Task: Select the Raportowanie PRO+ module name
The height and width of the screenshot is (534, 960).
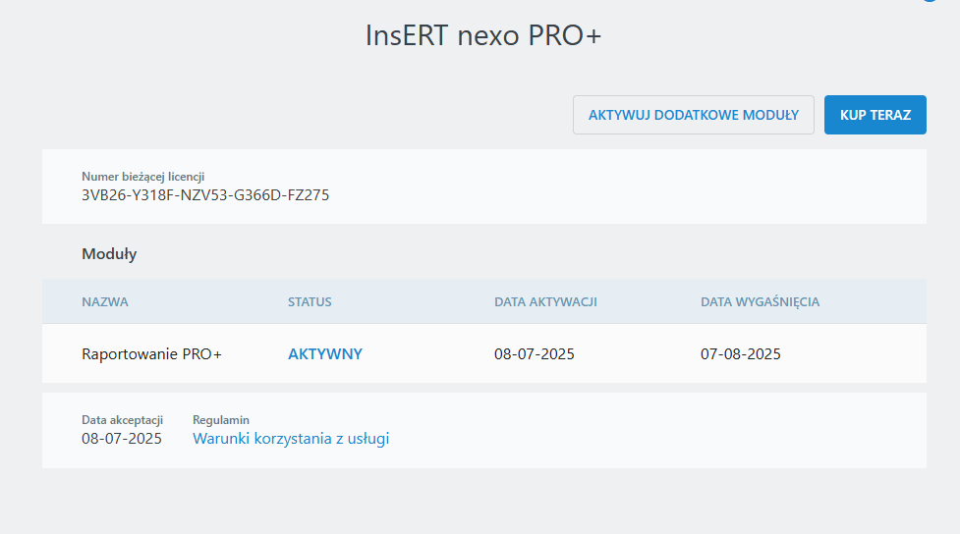Action: pos(152,354)
